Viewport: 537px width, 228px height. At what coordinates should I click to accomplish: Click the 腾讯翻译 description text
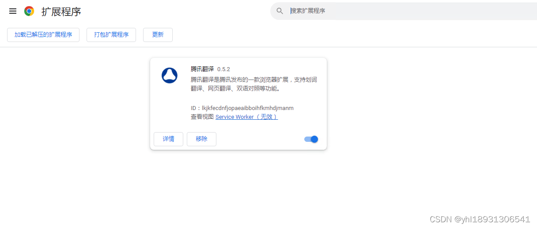tap(254, 84)
